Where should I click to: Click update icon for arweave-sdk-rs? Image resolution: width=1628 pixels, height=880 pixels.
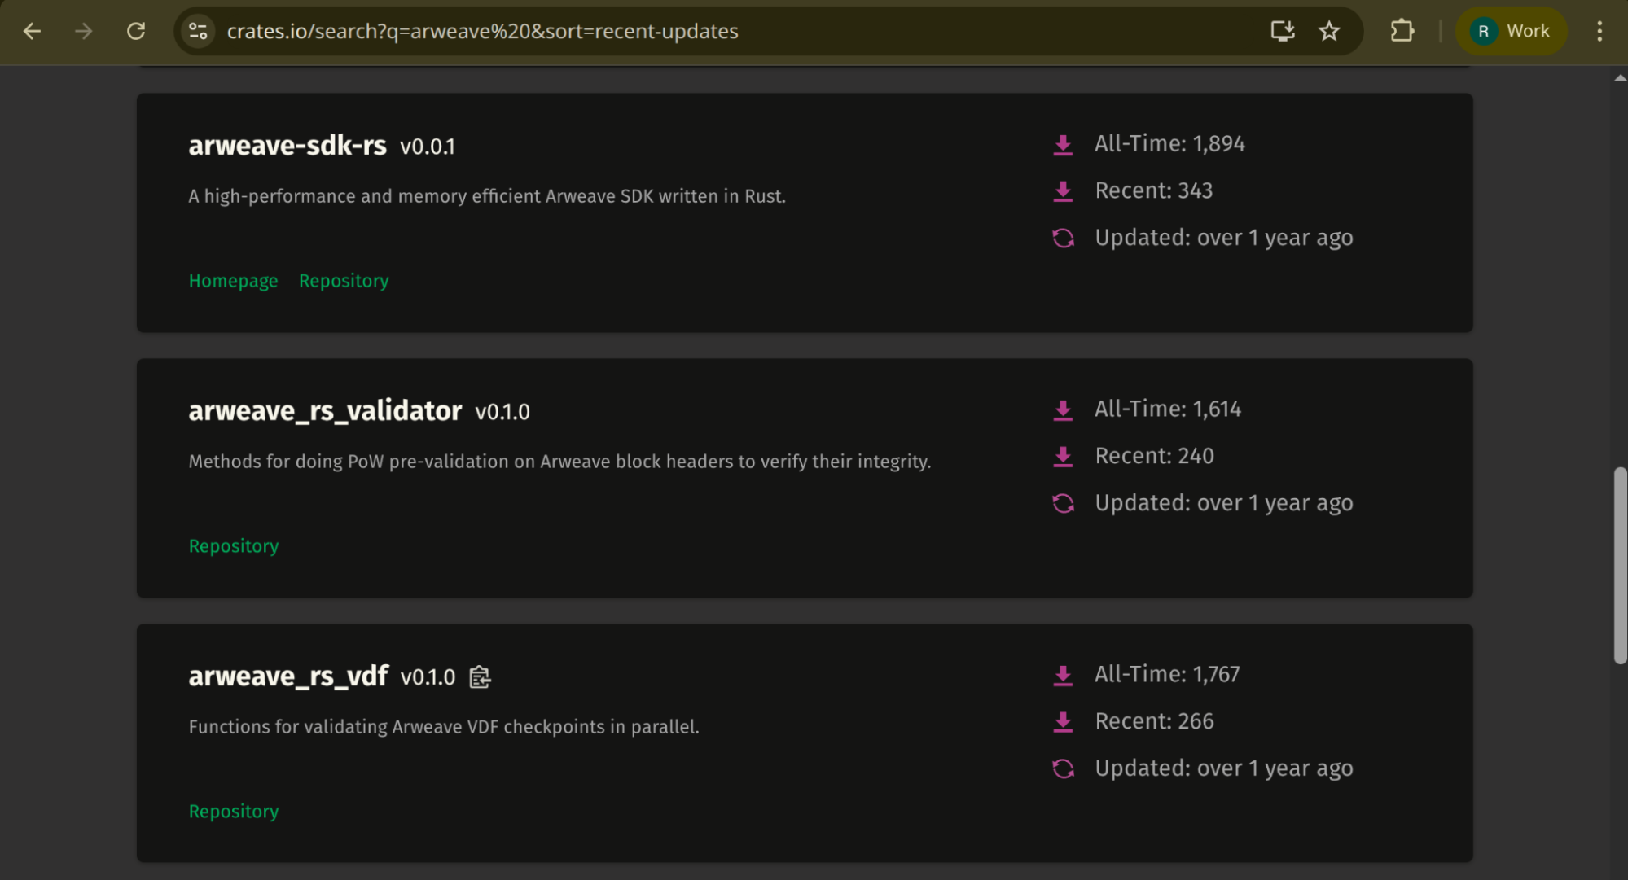pos(1063,239)
